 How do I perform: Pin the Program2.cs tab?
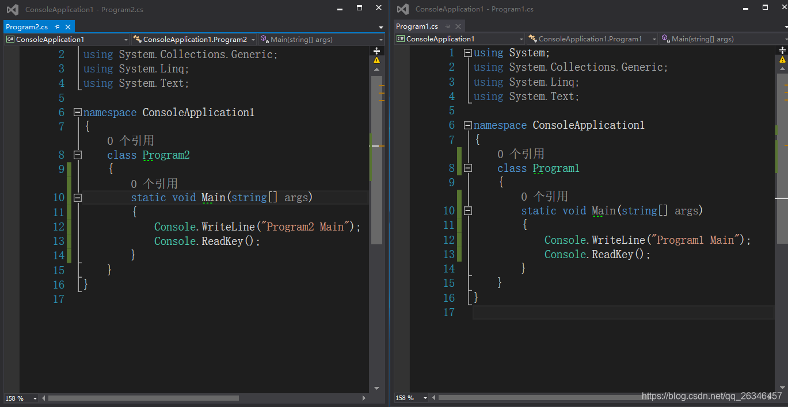(58, 27)
